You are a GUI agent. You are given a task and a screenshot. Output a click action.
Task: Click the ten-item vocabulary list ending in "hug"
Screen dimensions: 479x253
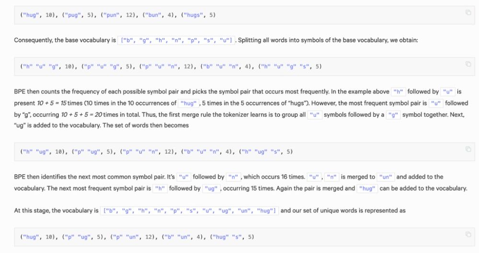point(189,211)
